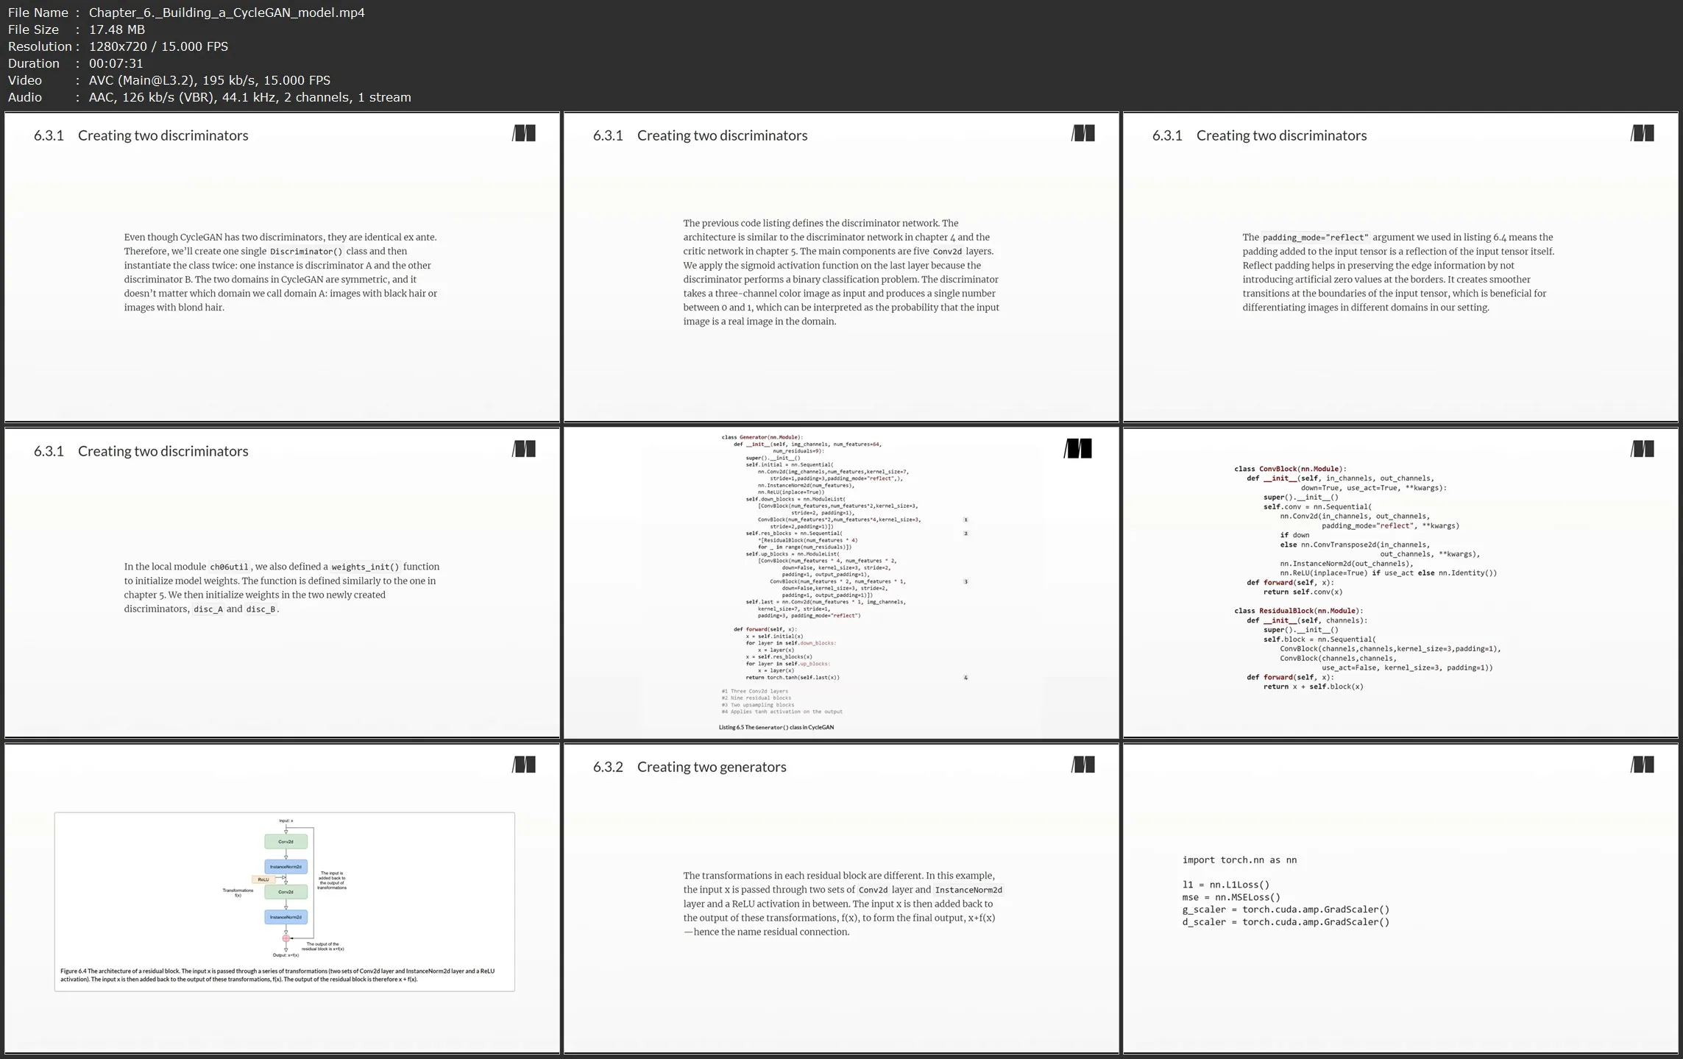This screenshot has height=1059, width=1683.
Task: Click the Manning logo beside the Generator class listing
Action: (x=1078, y=449)
